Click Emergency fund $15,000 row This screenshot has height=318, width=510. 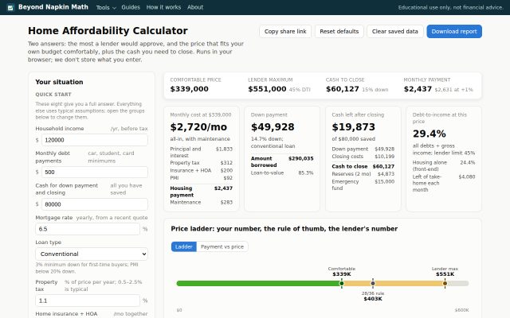pos(363,184)
